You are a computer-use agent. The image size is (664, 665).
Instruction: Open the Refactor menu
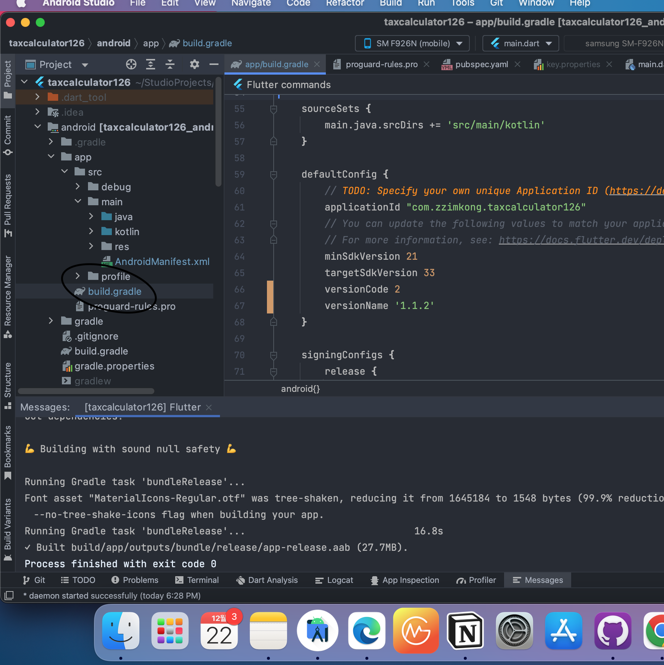pos(345,3)
